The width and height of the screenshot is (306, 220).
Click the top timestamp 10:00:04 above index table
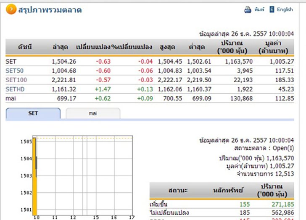[x=281, y=34]
